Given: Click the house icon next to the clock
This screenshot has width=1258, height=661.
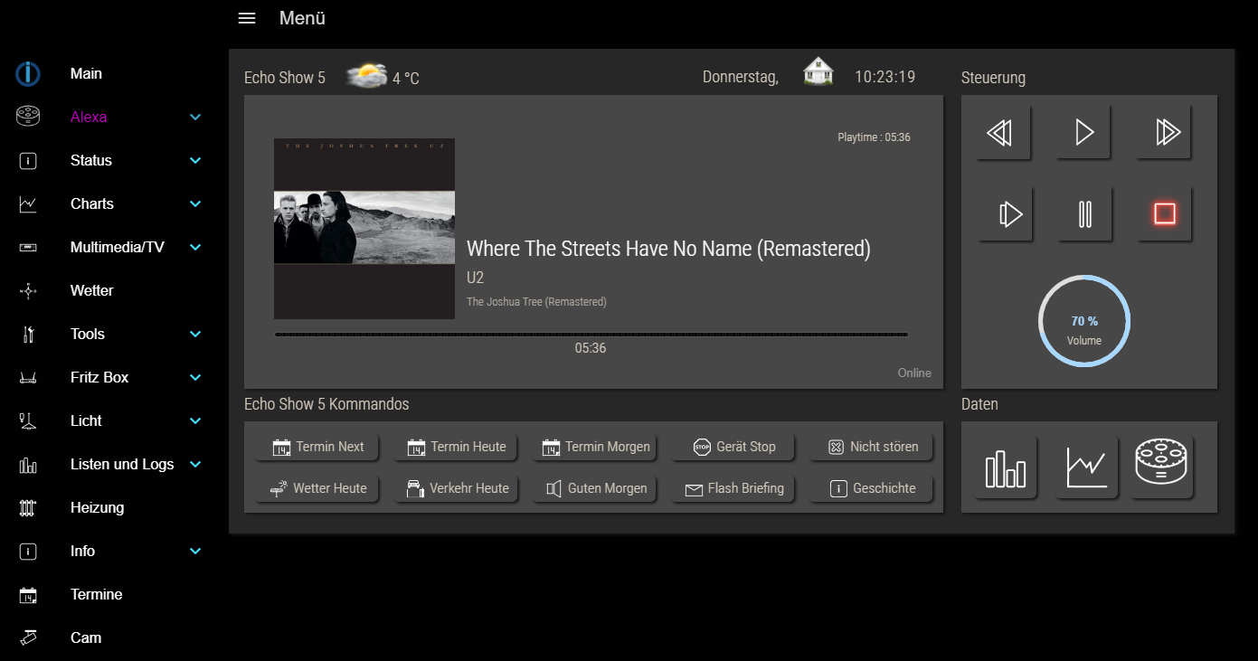Looking at the screenshot, I should [x=818, y=71].
